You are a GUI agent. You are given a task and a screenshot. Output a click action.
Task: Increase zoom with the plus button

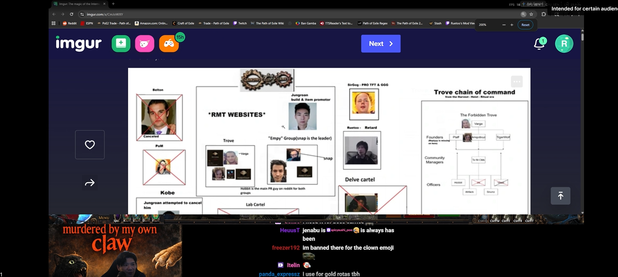coord(512,25)
